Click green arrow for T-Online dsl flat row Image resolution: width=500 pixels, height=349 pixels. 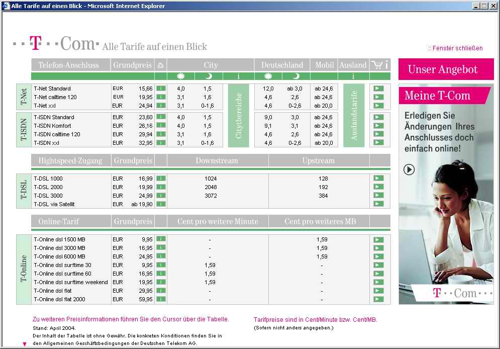(378, 291)
